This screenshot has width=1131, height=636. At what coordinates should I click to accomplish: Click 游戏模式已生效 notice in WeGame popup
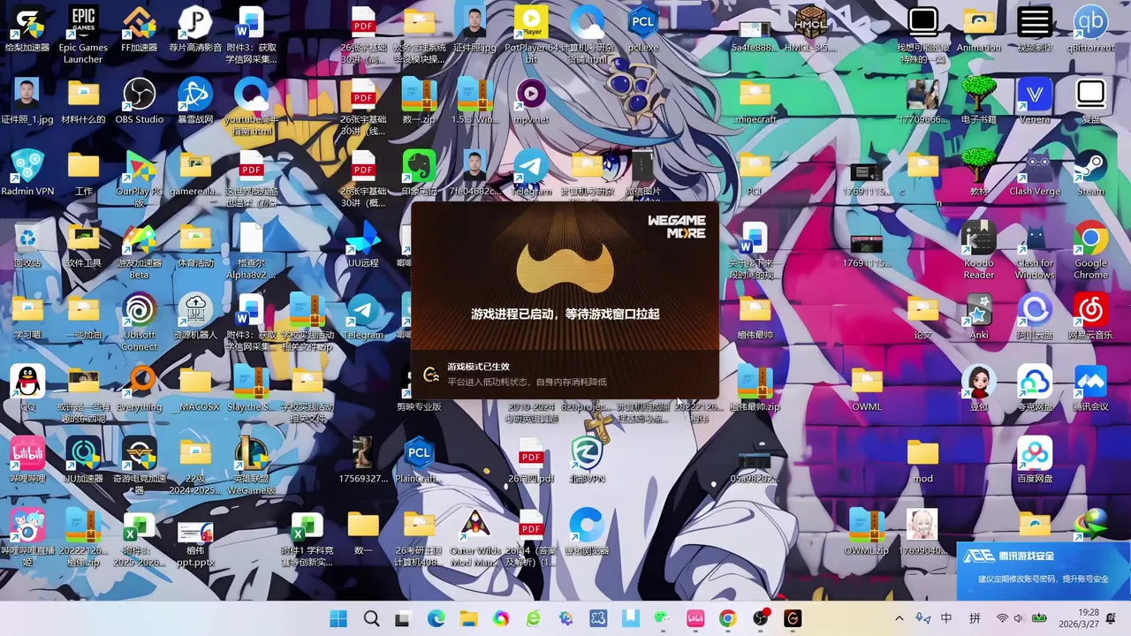[x=478, y=367]
